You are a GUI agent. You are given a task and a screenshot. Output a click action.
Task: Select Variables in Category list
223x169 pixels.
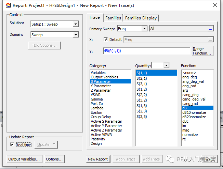click(x=111, y=73)
